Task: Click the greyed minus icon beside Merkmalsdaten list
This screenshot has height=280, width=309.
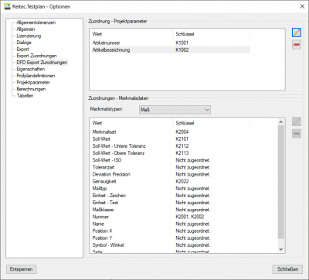Action: point(297,134)
